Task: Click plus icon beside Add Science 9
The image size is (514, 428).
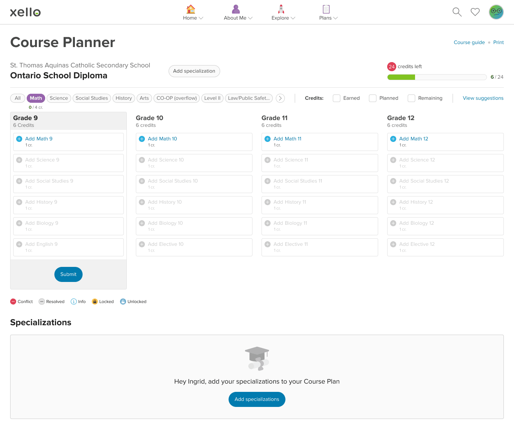Action: (19, 160)
